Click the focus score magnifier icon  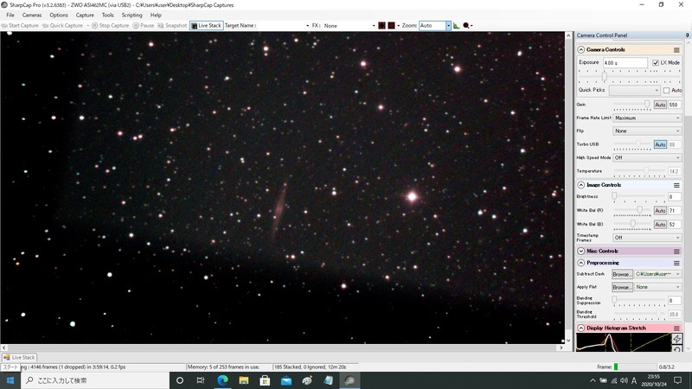tap(466, 26)
